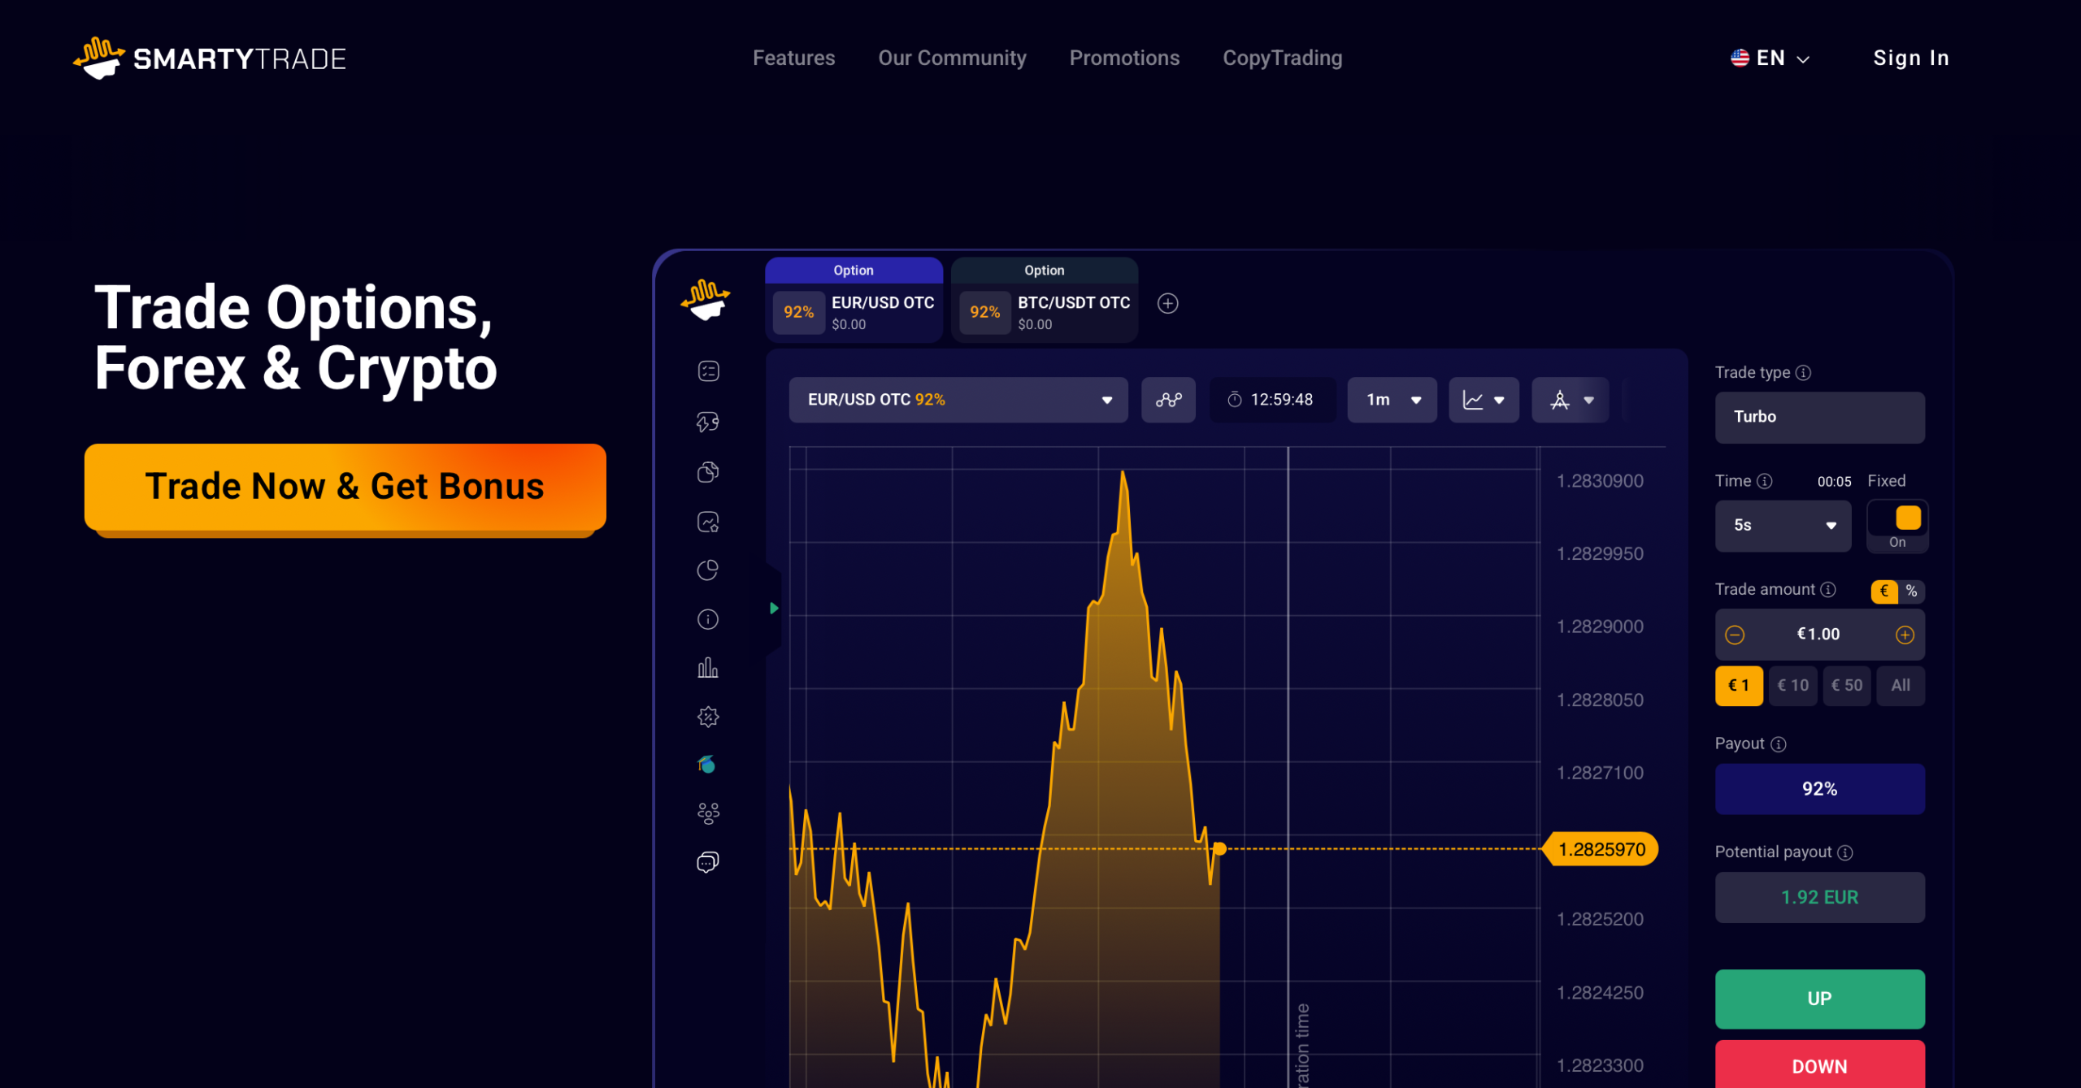Increase trade amount with the plus icon

pos(1905,635)
